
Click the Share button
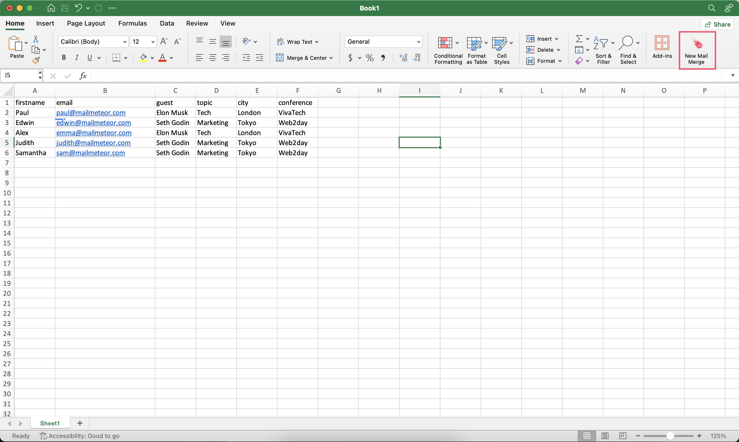point(718,24)
